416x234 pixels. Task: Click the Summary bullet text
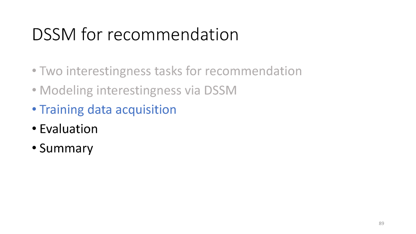(x=66, y=149)
